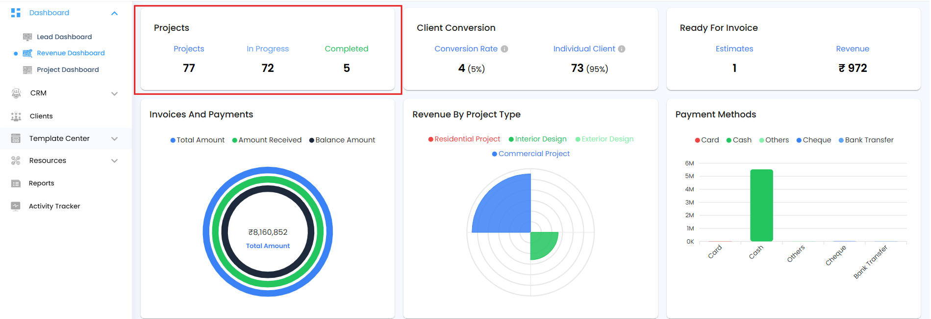Click the Revenue label in Ready For Invoice
Viewport: 931px width, 319px height.
pyautogui.click(x=853, y=49)
